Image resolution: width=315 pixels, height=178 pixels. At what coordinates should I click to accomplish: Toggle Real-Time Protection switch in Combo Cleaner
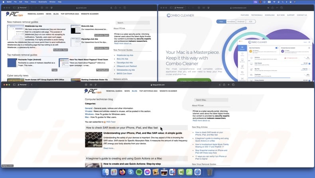(277, 48)
